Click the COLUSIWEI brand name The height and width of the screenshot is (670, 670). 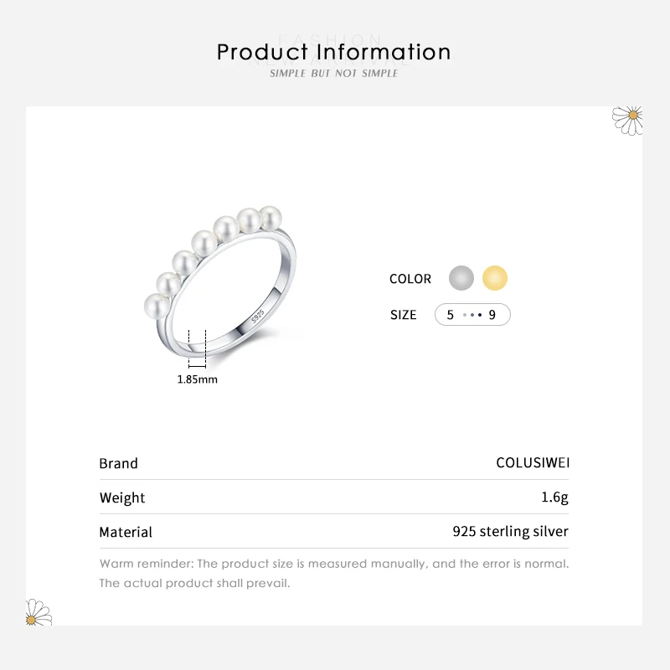pos(533,463)
